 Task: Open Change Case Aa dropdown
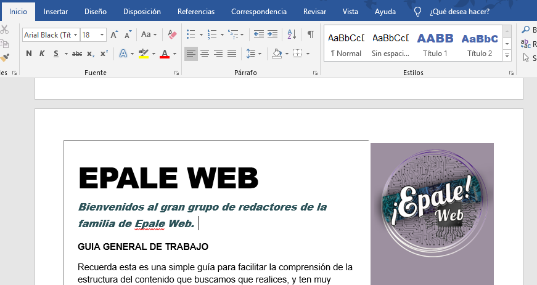pos(149,34)
